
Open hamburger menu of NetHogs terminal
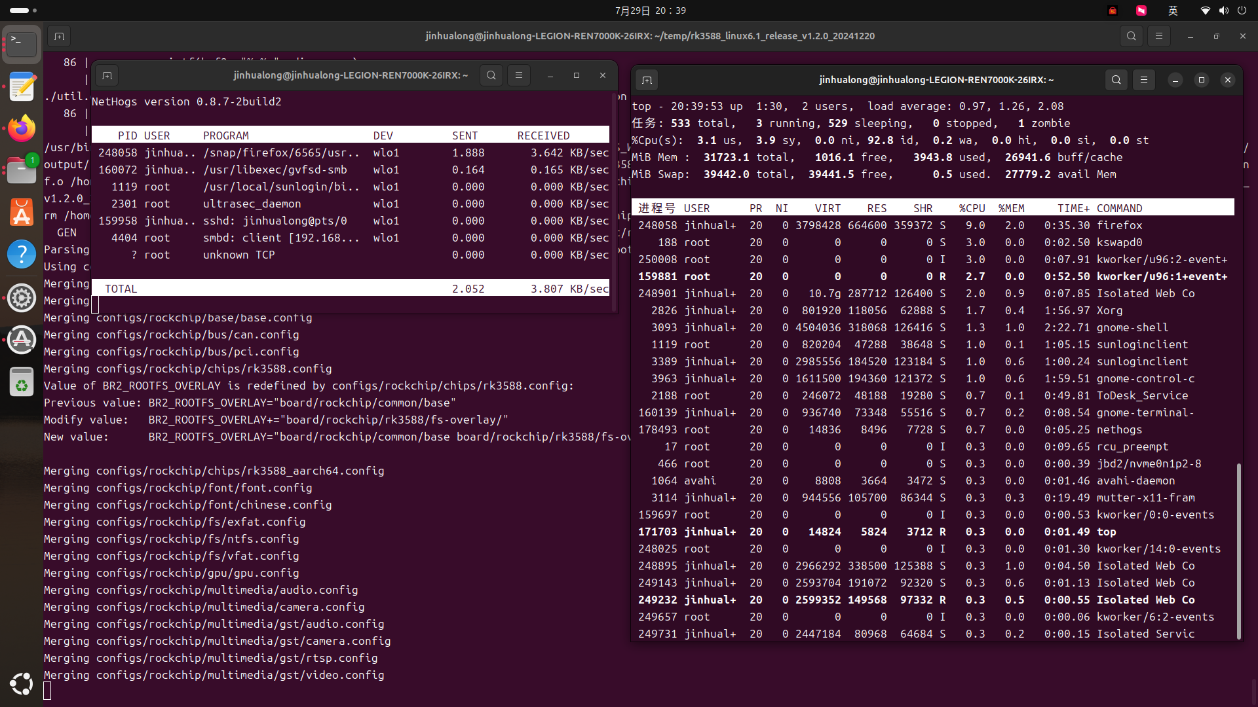tap(519, 76)
